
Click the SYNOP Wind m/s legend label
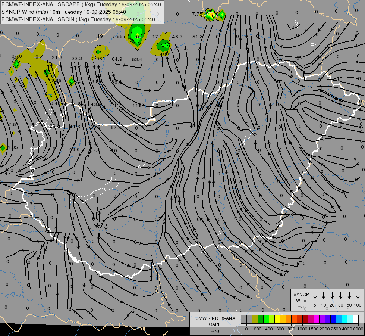tap(301, 300)
